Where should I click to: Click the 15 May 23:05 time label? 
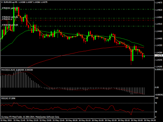[45, 120]
